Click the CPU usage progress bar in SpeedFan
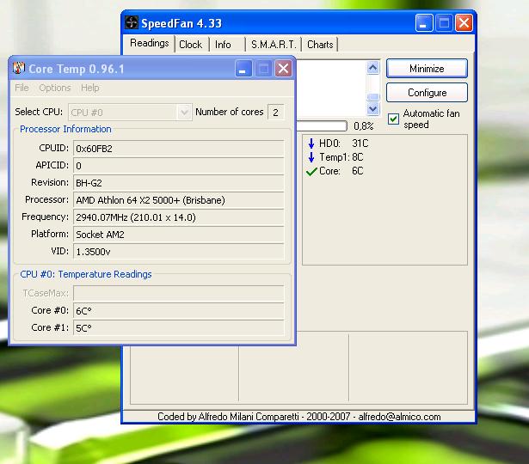529x464 pixels. tap(321, 126)
